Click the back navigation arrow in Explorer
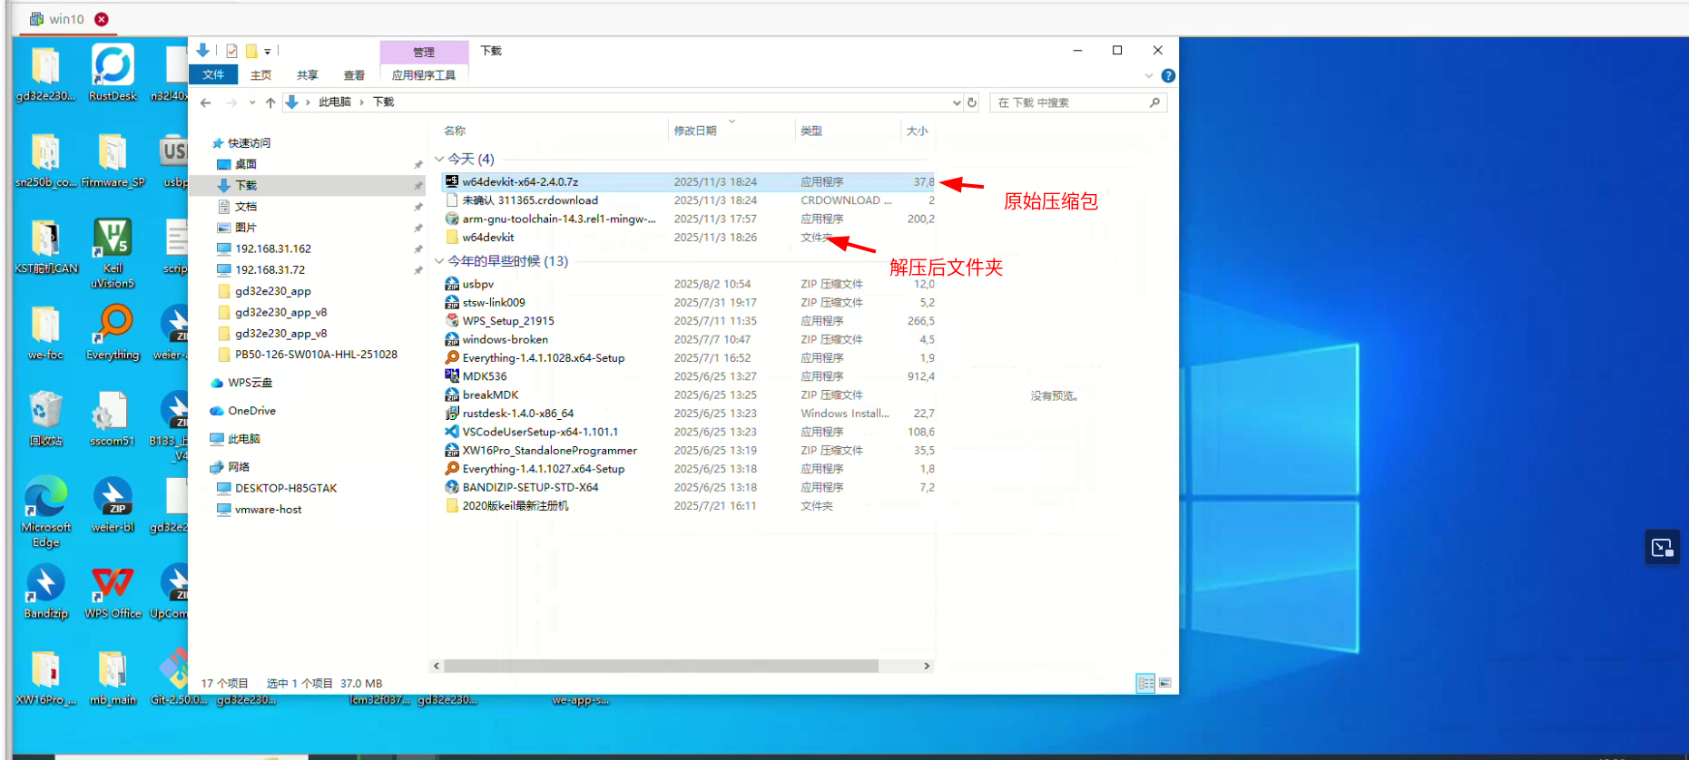The height and width of the screenshot is (760, 1689). click(206, 102)
